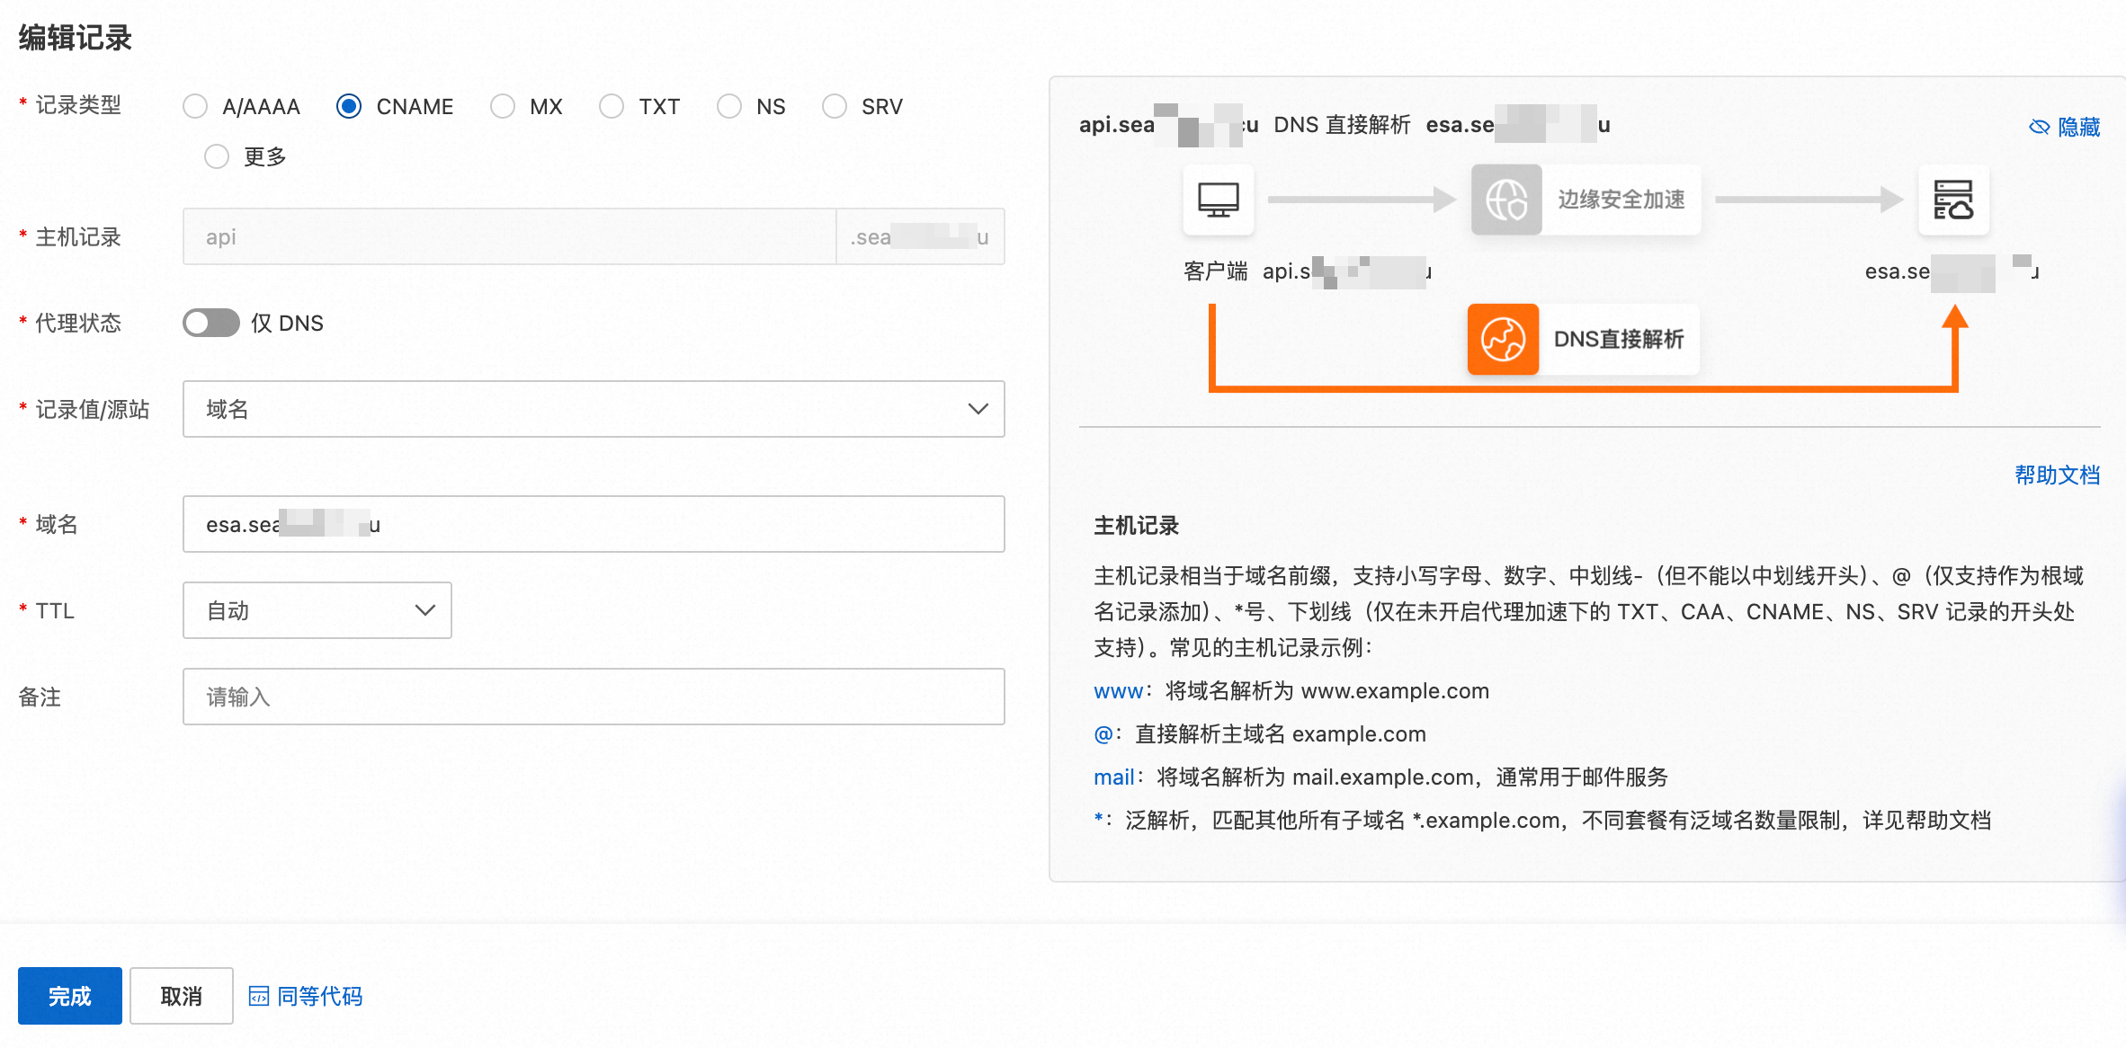The width and height of the screenshot is (2126, 1048).
Task: Choose the SRV record type option
Action: 835,107
